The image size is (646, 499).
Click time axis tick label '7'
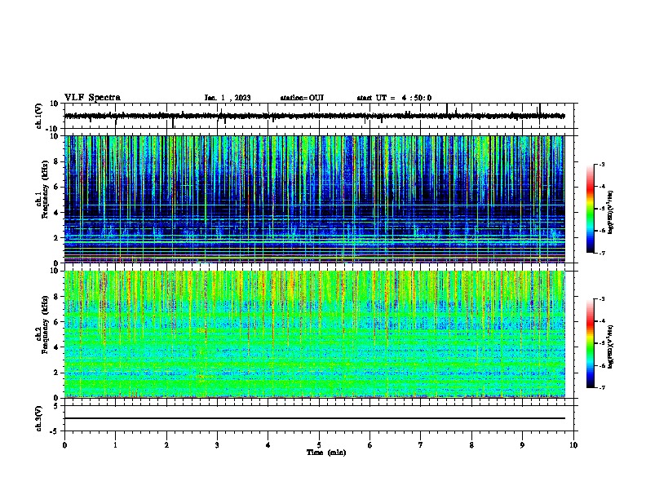421,445
